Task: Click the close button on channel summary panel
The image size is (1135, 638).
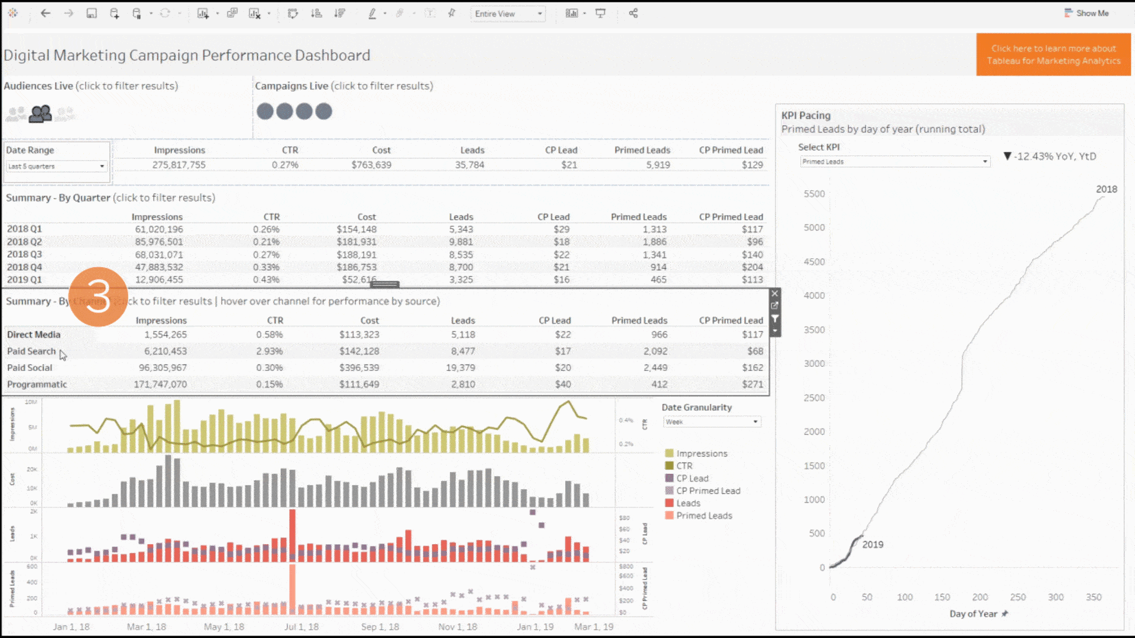Action: (x=775, y=294)
